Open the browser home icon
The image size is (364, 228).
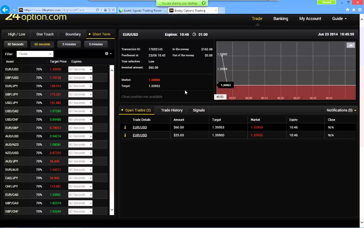347,10
